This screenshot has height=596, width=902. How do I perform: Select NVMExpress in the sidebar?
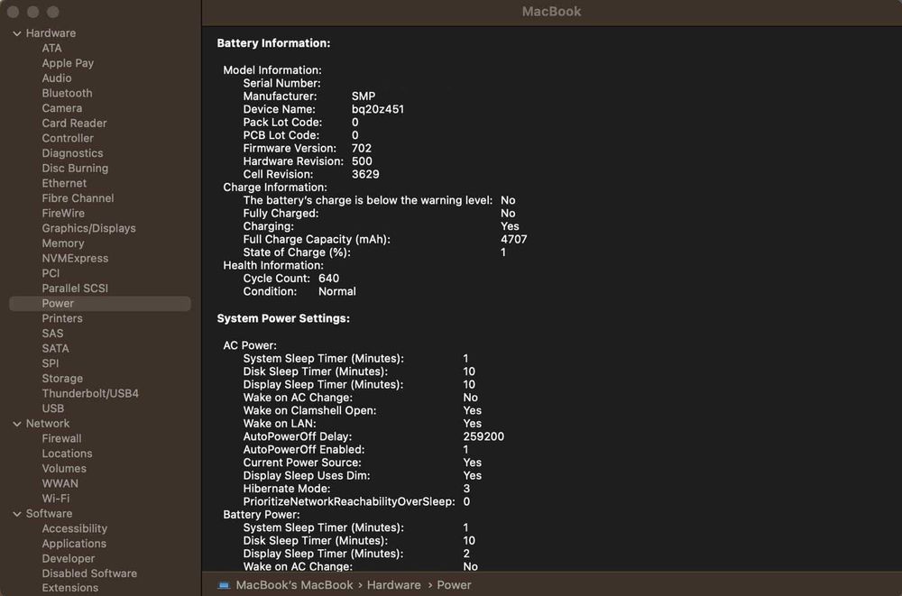coord(76,258)
